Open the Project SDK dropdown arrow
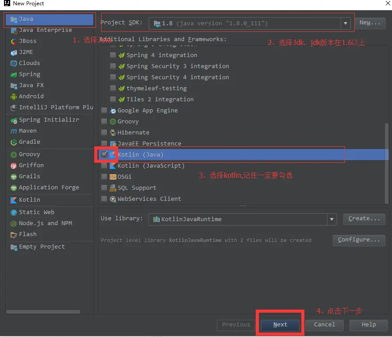The height and width of the screenshot is (337, 392). point(346,23)
